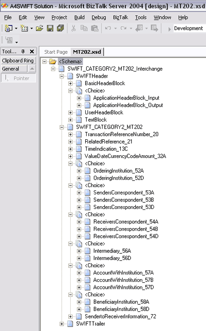Viewport: 206px width, 331px height.
Task: Click the Start debugging play icon
Action: (x=169, y=29)
